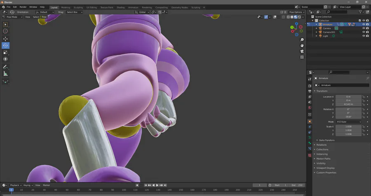This screenshot has height=196, width=371.
Task: Open the View Layer properties tab
Action: point(310,97)
